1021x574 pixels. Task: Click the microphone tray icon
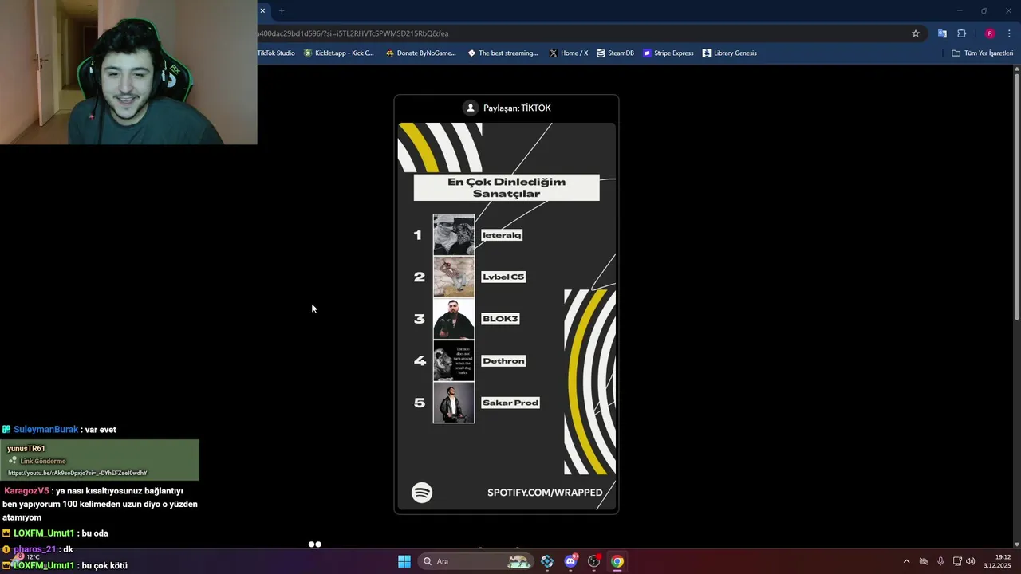coord(940,561)
